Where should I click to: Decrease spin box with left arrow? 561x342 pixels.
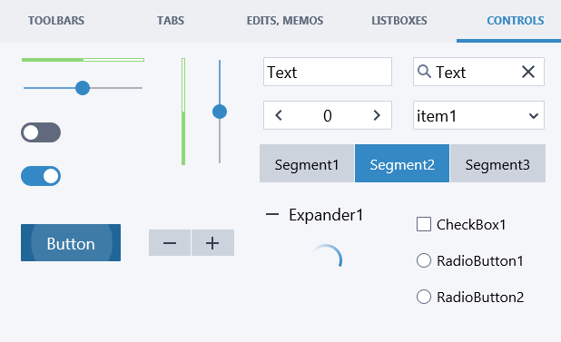coord(279,115)
